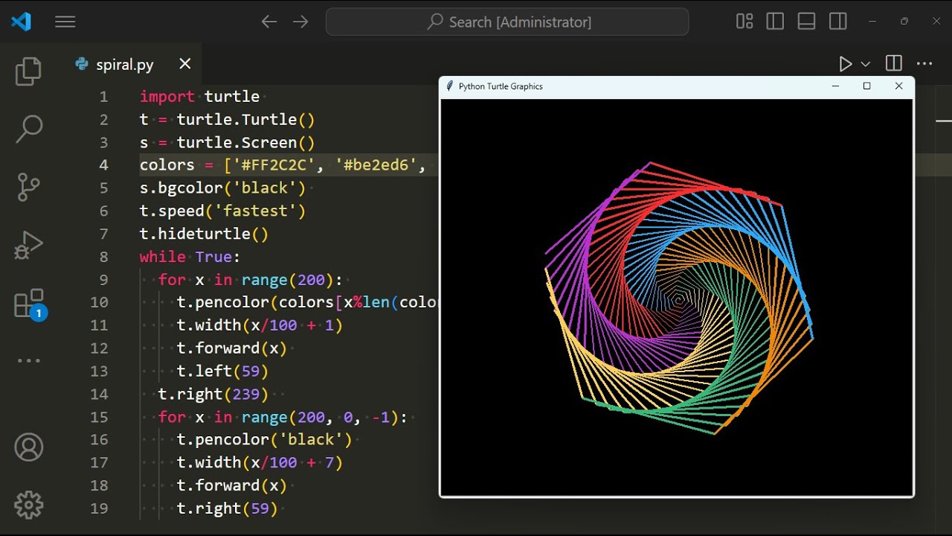This screenshot has width=952, height=536.
Task: Open the Search view in activity bar
Action: 28,129
